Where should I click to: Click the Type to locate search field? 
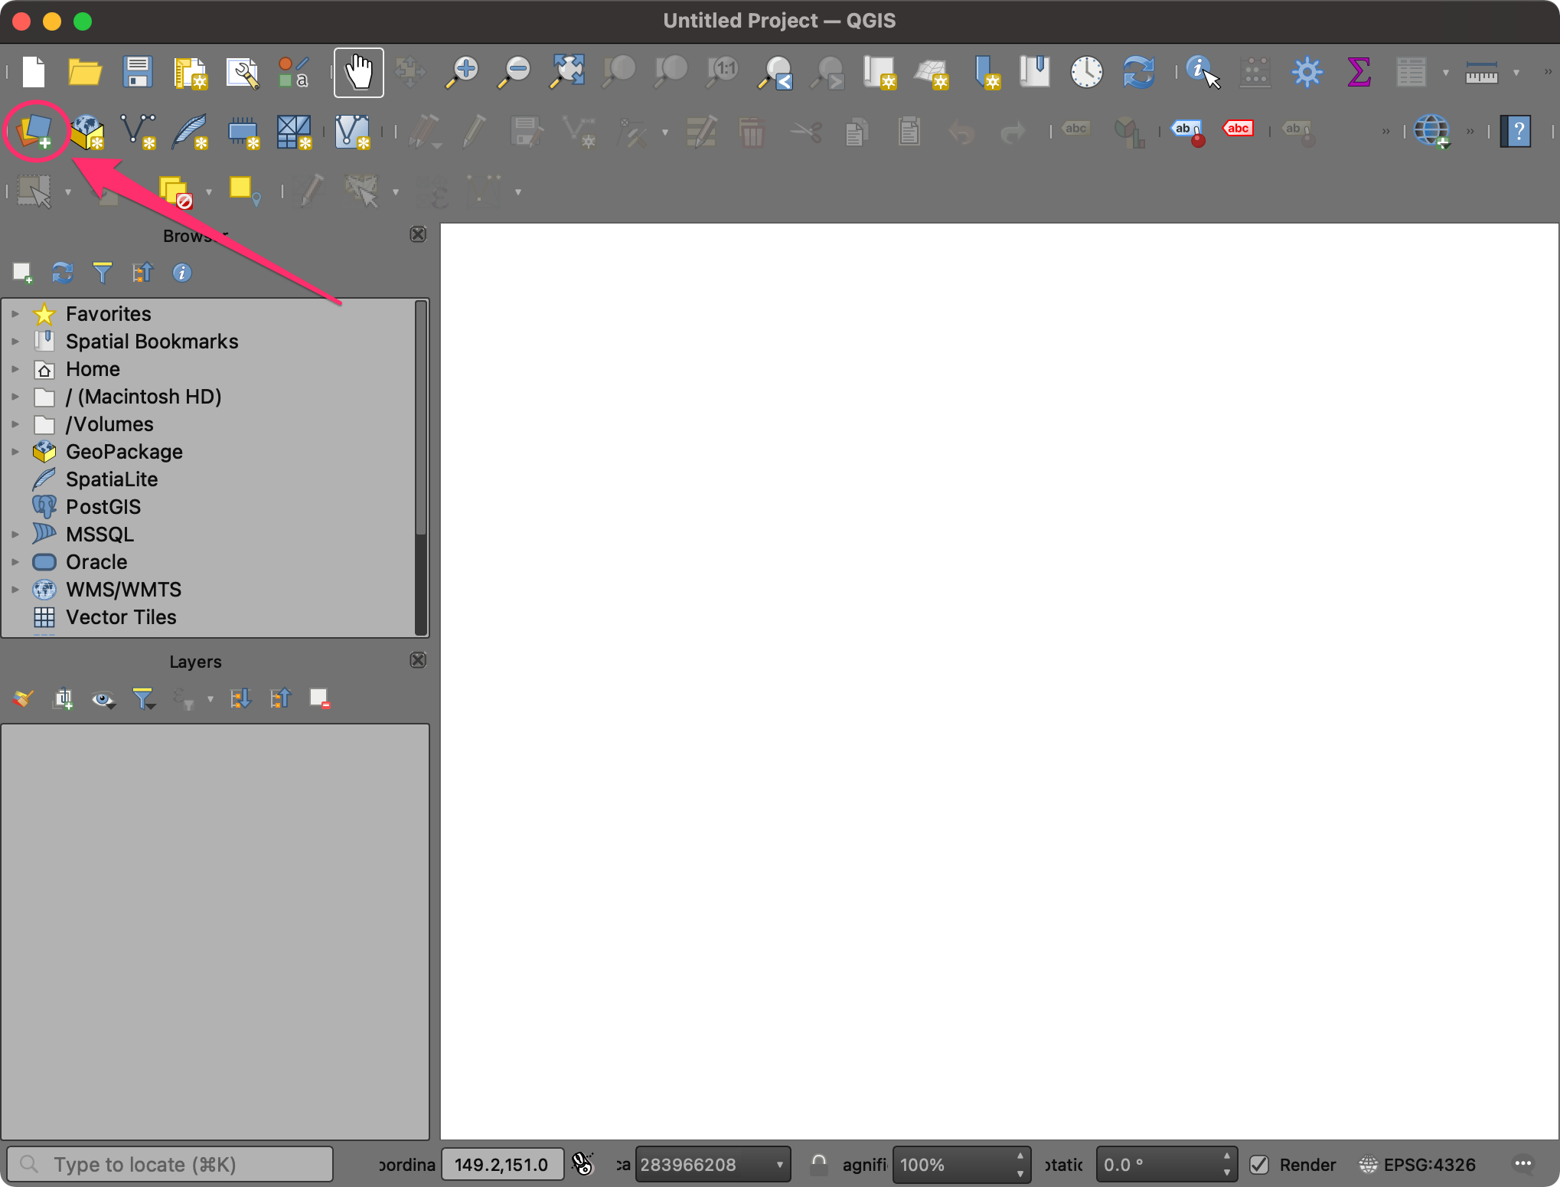click(x=170, y=1164)
